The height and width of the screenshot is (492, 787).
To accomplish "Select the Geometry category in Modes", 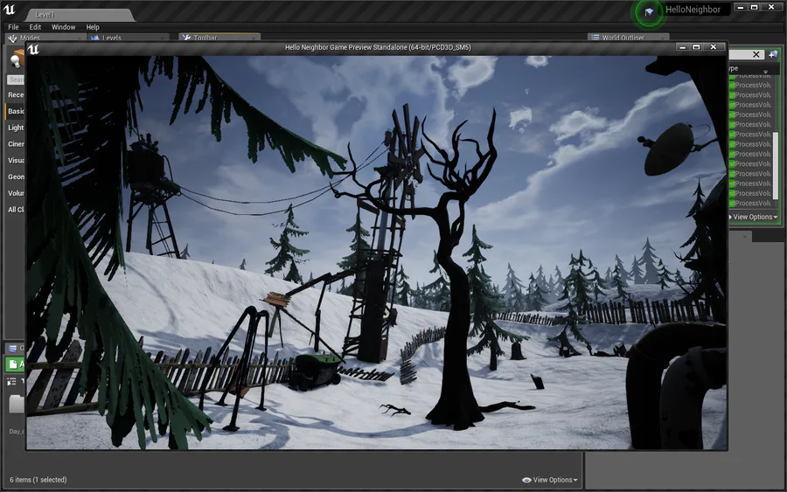I will tap(16, 177).
